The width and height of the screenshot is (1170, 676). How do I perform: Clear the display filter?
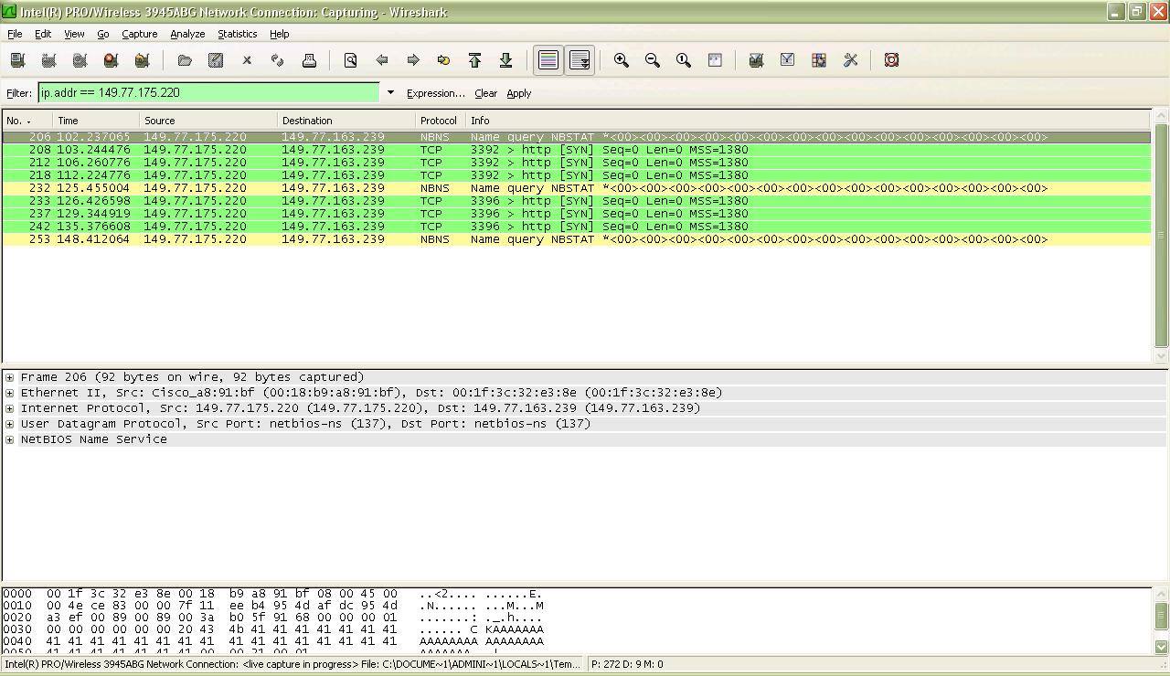click(485, 93)
